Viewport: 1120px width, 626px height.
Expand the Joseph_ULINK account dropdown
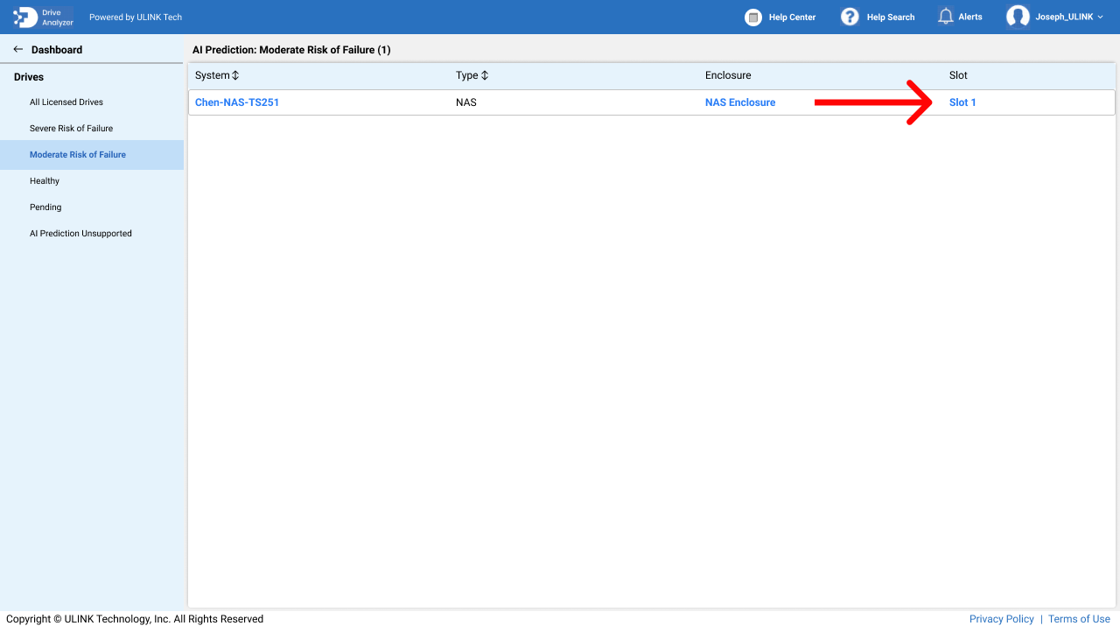click(x=1100, y=18)
